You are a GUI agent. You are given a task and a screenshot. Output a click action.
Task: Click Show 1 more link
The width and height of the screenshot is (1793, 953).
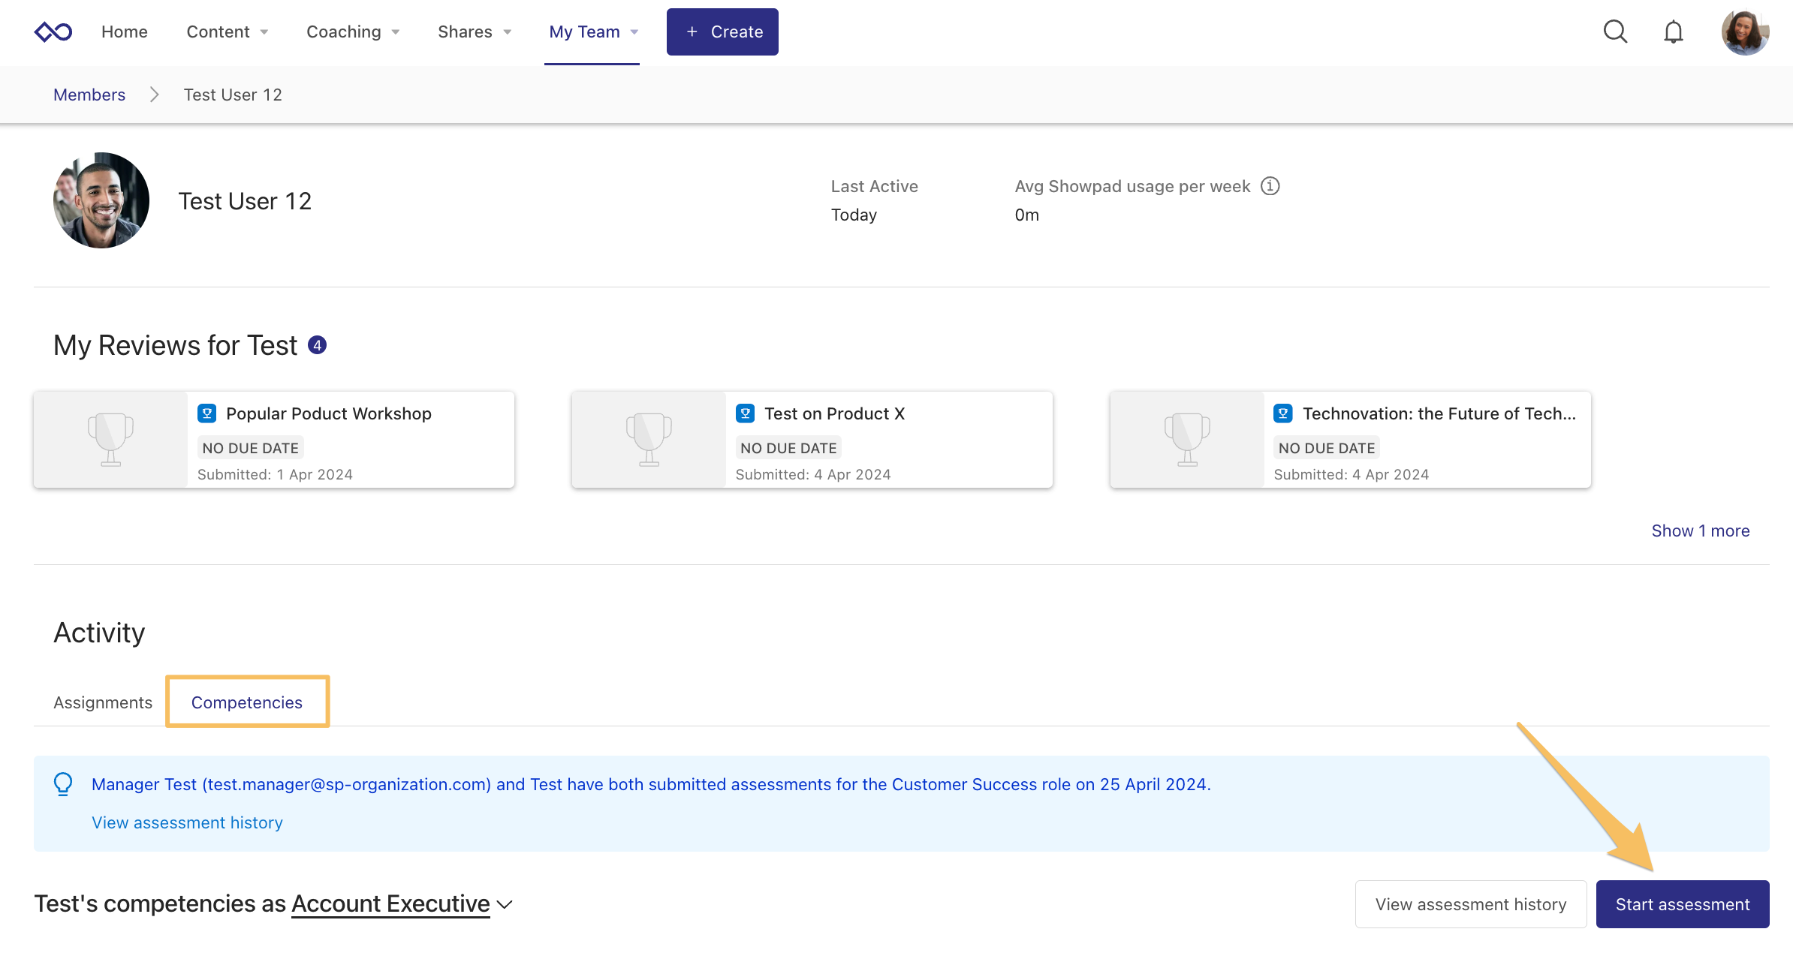(1700, 531)
